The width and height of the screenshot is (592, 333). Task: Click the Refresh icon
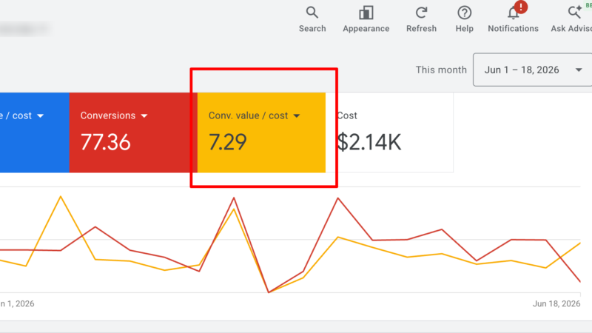click(421, 13)
